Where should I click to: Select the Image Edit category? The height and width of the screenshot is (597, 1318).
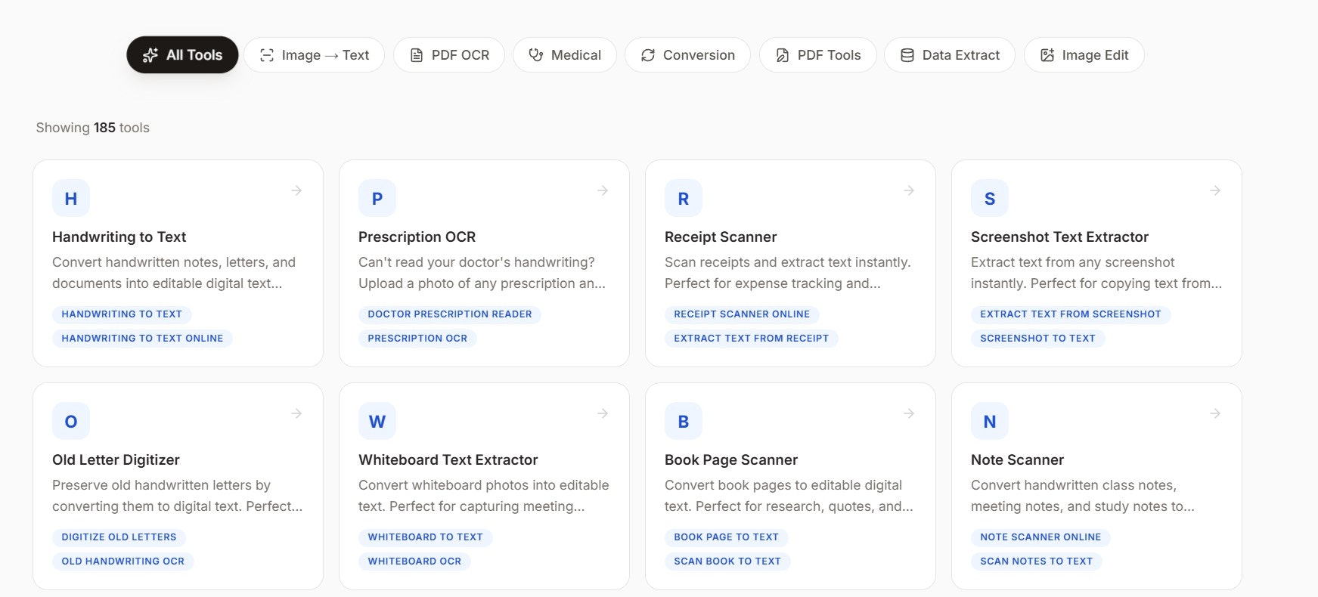(1084, 55)
